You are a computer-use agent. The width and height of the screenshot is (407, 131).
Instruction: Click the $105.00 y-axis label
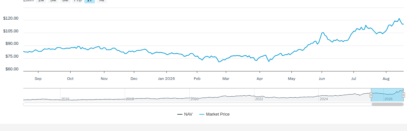[11, 31]
